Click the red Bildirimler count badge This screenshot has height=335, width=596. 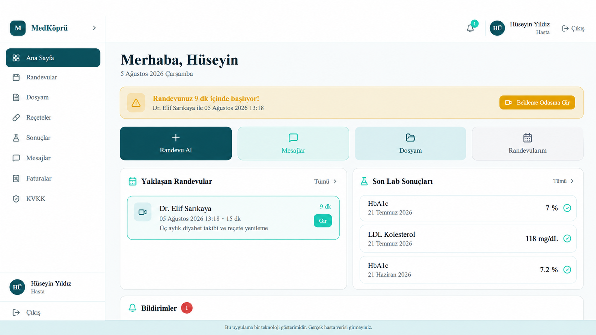pyautogui.click(x=187, y=308)
